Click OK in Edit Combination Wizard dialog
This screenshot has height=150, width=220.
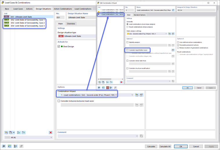click(x=188, y=88)
